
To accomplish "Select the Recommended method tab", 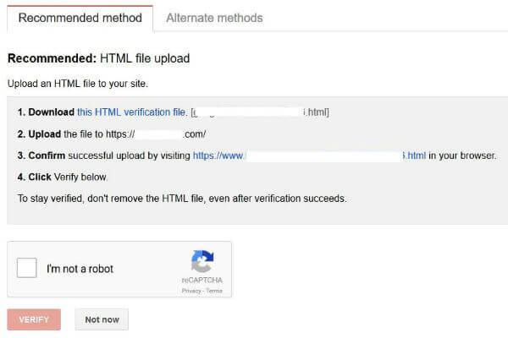I will tap(80, 18).
